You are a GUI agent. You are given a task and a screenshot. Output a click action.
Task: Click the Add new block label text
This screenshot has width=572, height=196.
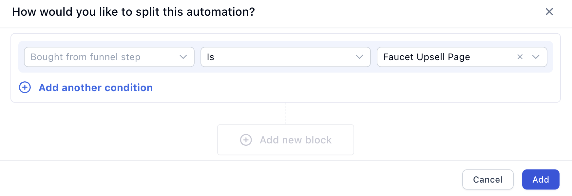click(x=296, y=140)
